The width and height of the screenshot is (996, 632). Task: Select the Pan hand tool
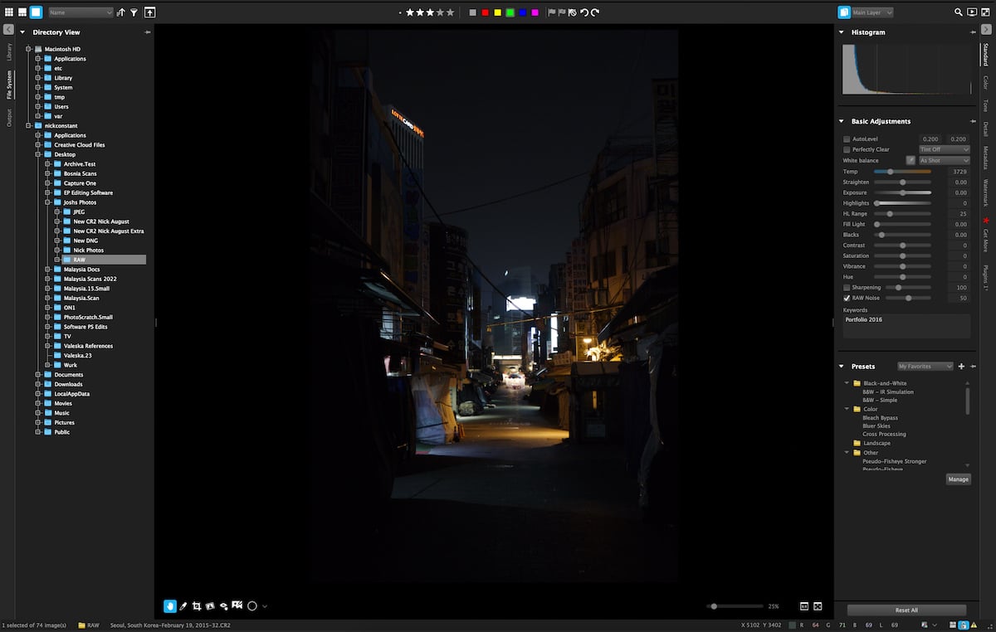pos(170,605)
